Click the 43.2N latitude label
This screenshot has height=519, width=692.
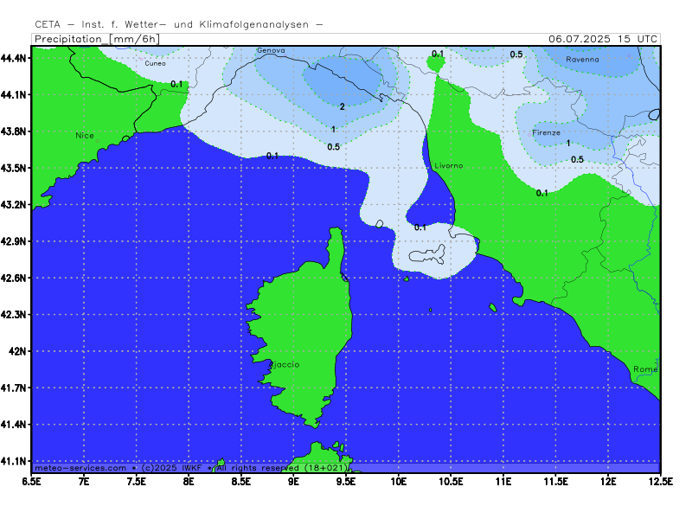pyautogui.click(x=16, y=204)
